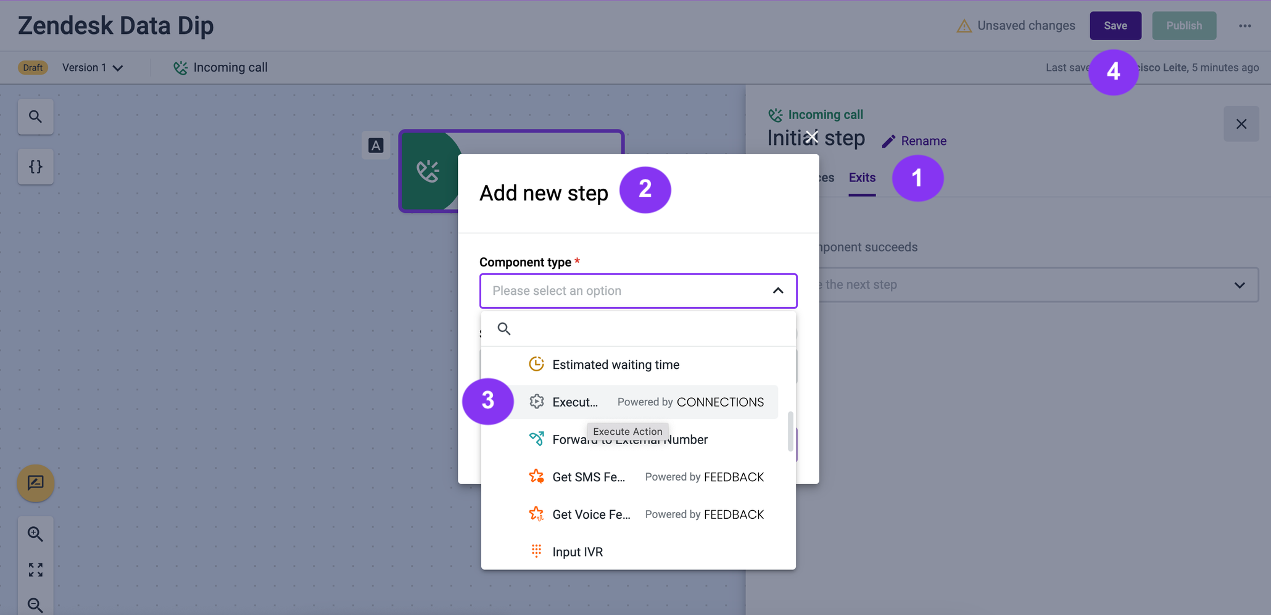Click the Zendesk Data Dip title
This screenshot has height=615, width=1271.
[115, 26]
